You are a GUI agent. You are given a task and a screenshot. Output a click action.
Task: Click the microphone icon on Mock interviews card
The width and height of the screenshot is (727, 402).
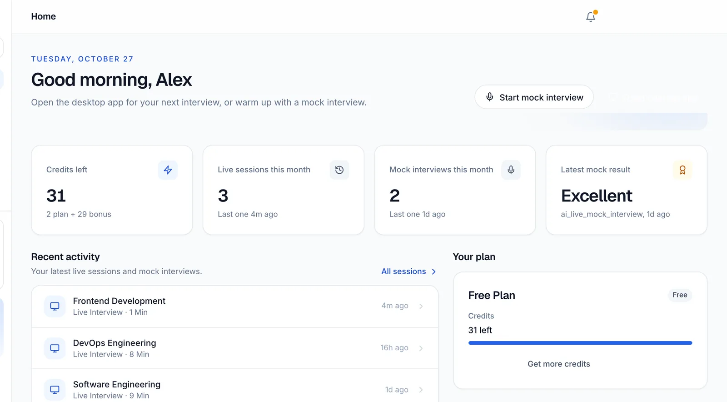pos(511,170)
